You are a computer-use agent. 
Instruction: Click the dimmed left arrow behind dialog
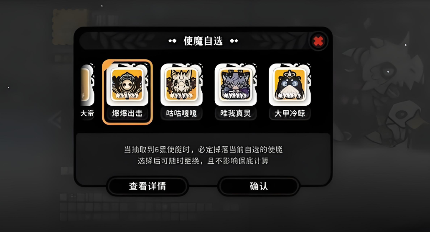click(x=56, y=120)
